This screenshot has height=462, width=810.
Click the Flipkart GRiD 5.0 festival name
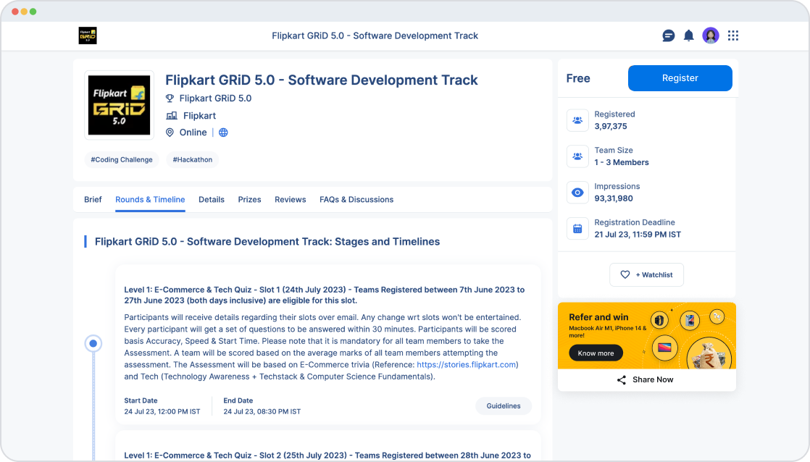pyautogui.click(x=215, y=98)
